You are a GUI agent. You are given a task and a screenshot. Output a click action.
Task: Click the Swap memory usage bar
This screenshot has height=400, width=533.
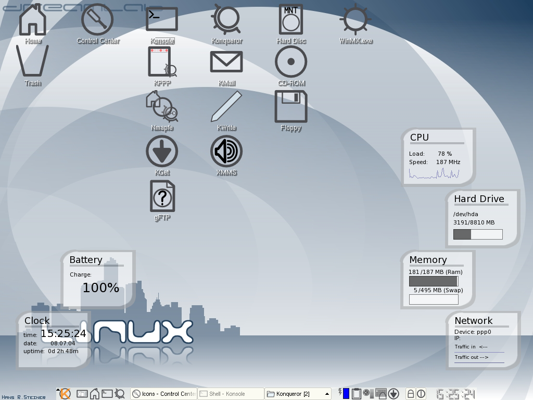434,299
